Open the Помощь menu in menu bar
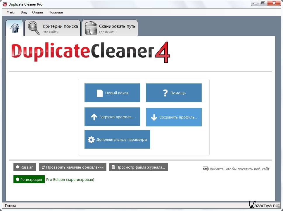The height and width of the screenshot is (211, 283). click(56, 12)
